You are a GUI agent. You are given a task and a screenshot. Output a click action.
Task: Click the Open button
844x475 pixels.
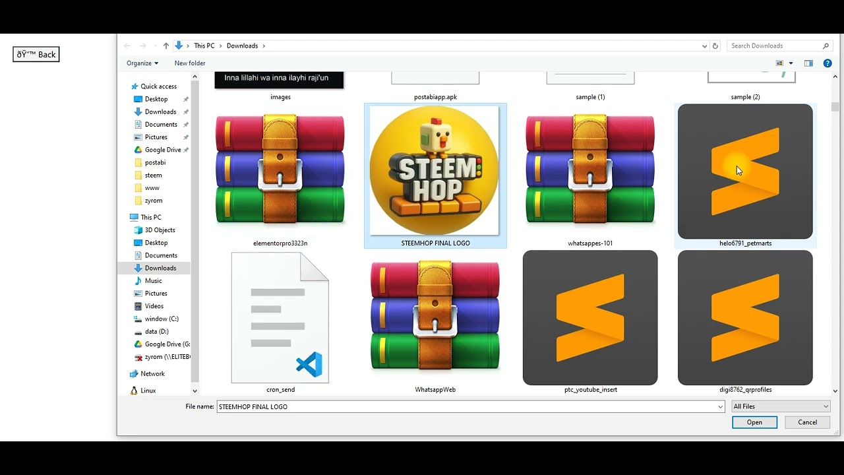(x=754, y=422)
